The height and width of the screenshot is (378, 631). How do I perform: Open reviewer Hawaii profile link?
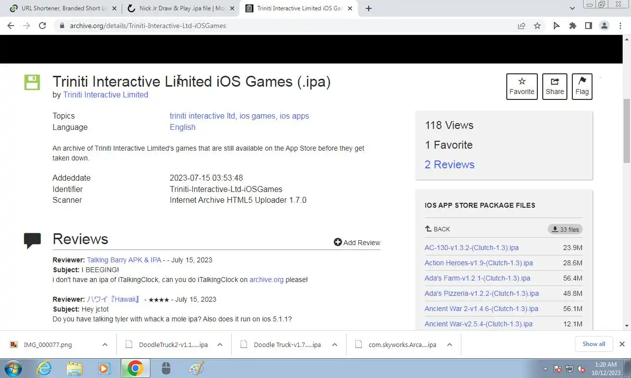[x=114, y=299]
